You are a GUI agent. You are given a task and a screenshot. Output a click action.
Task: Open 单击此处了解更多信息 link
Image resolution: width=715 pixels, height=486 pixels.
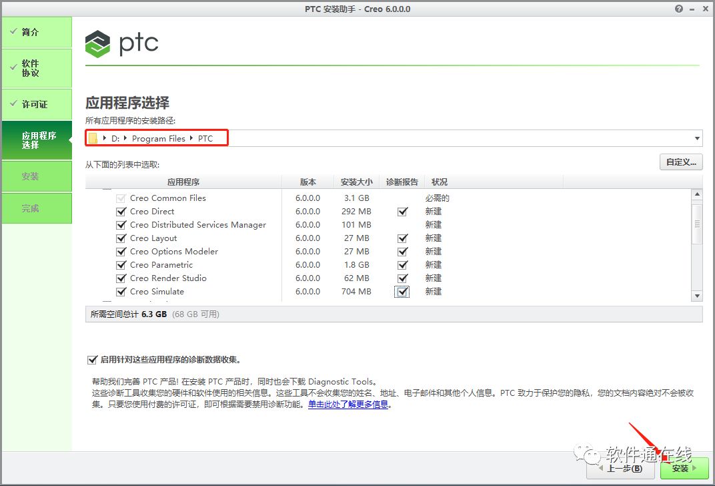point(348,405)
